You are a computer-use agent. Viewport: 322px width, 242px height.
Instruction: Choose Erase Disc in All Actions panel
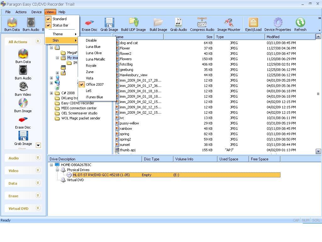[x=23, y=119]
